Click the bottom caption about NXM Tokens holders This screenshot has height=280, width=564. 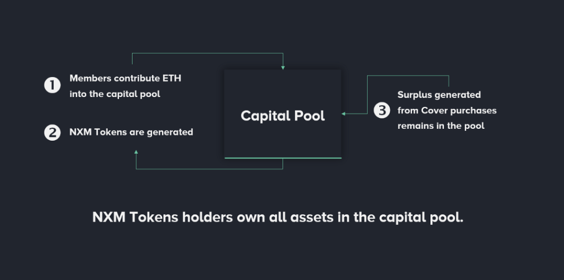(x=278, y=217)
